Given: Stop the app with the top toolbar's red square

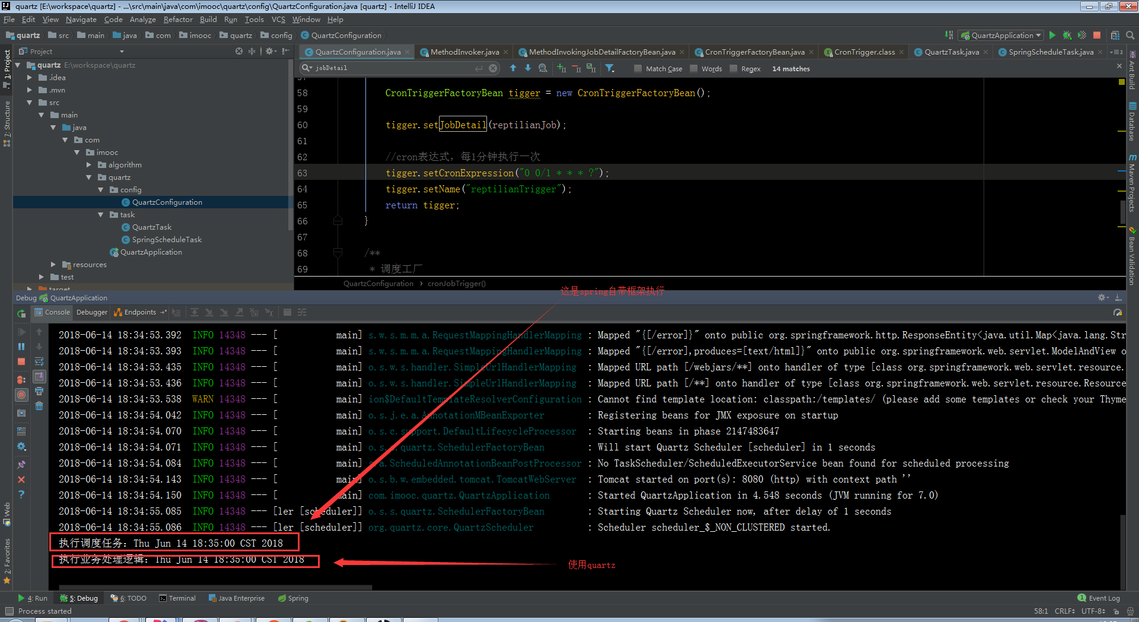Looking at the screenshot, I should click(1097, 36).
